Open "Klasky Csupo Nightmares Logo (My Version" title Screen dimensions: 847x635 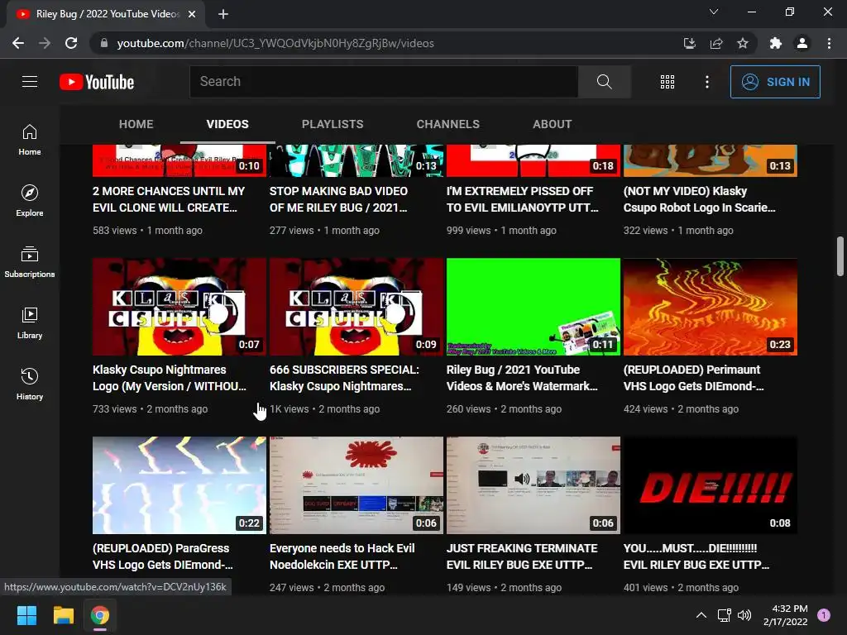[169, 378]
